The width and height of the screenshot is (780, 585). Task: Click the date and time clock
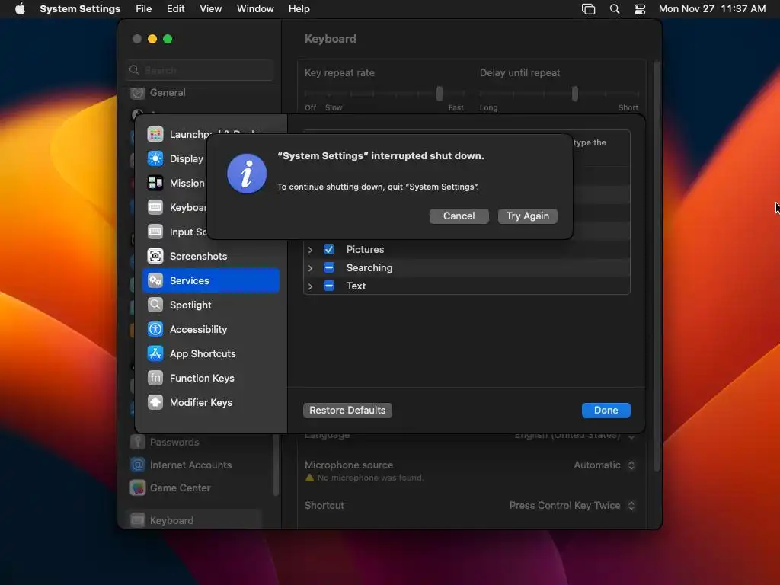(712, 9)
